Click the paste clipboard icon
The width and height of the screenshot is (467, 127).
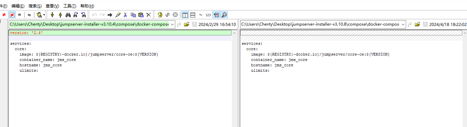141,15
